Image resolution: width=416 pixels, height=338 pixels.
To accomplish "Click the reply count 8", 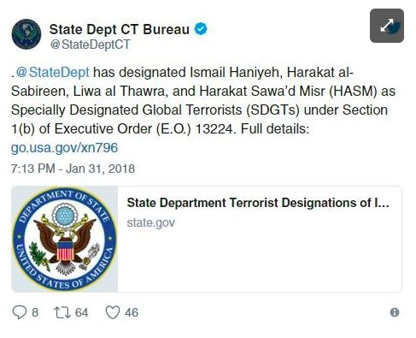I will (x=35, y=312).
